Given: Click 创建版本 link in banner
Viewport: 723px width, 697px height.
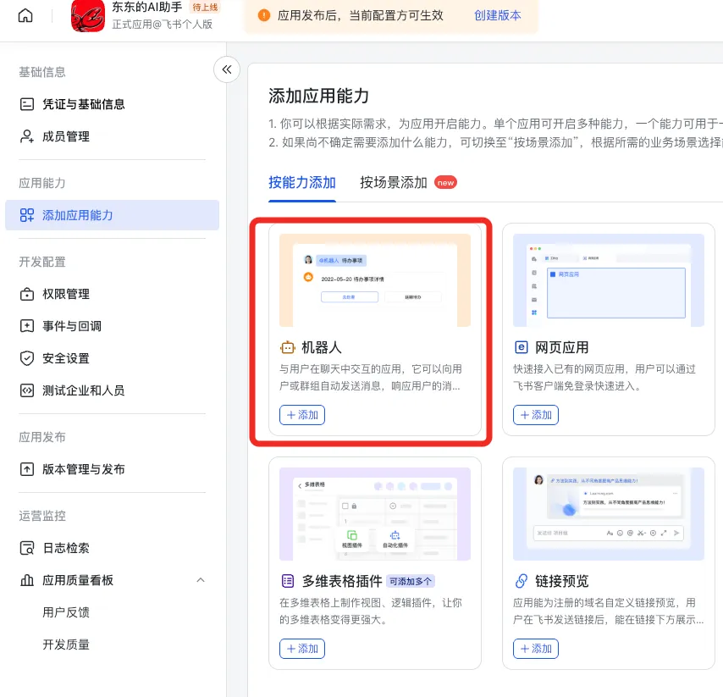Looking at the screenshot, I should coord(498,16).
